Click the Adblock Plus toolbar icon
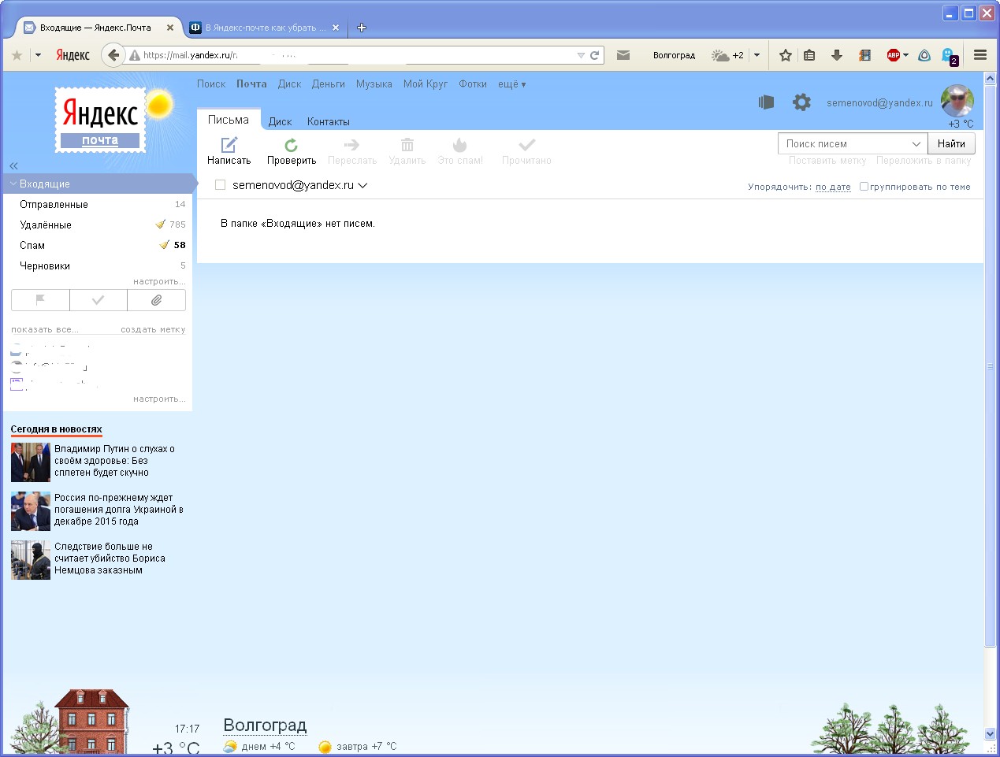The height and width of the screenshot is (757, 1000). (894, 55)
